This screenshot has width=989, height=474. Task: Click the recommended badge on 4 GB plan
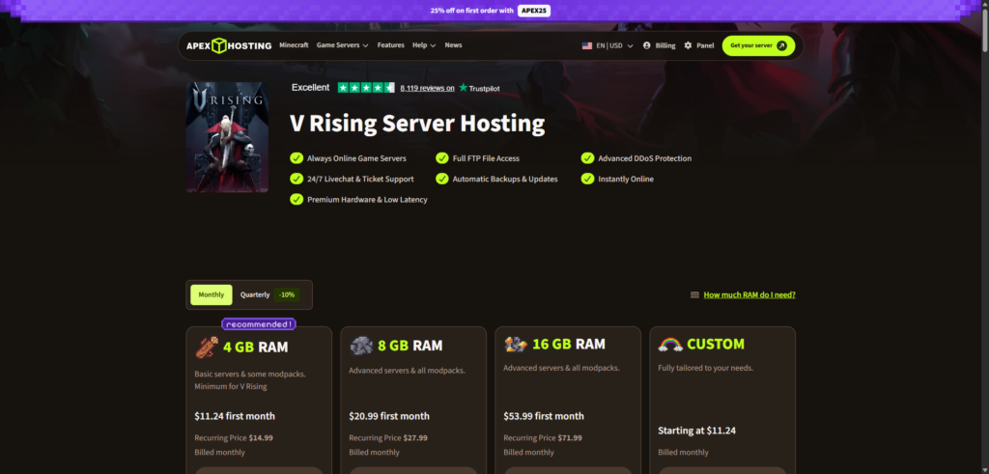pos(259,324)
